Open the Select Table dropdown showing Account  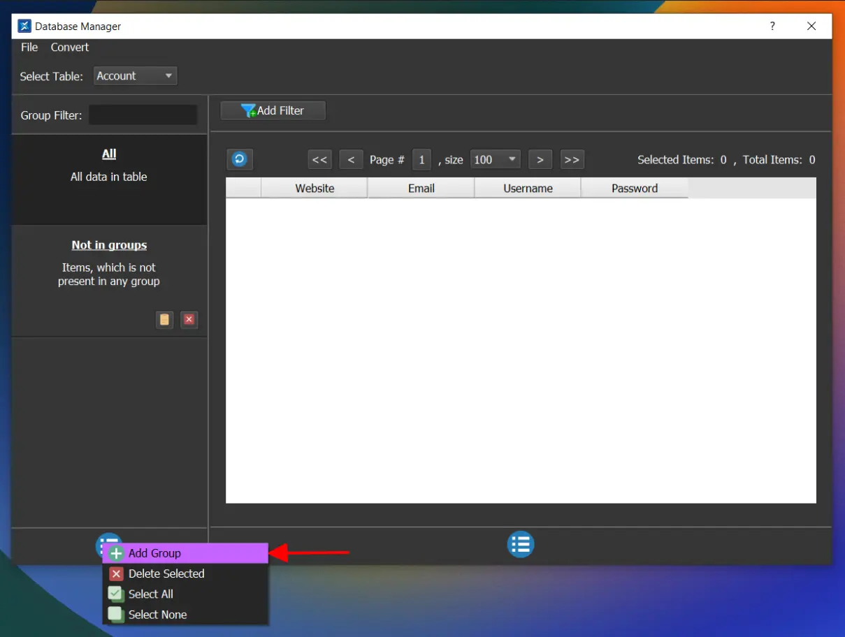tap(136, 76)
